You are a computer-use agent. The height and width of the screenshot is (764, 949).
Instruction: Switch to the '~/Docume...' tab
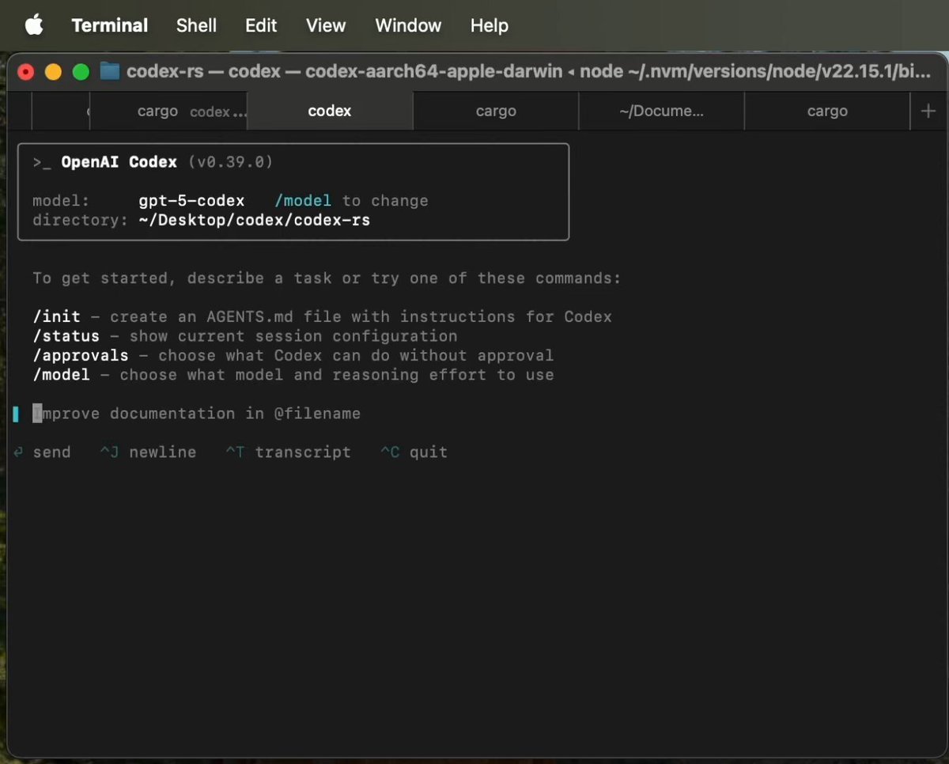[x=662, y=112]
